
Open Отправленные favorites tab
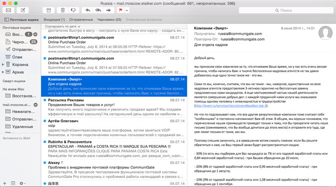[81, 19]
